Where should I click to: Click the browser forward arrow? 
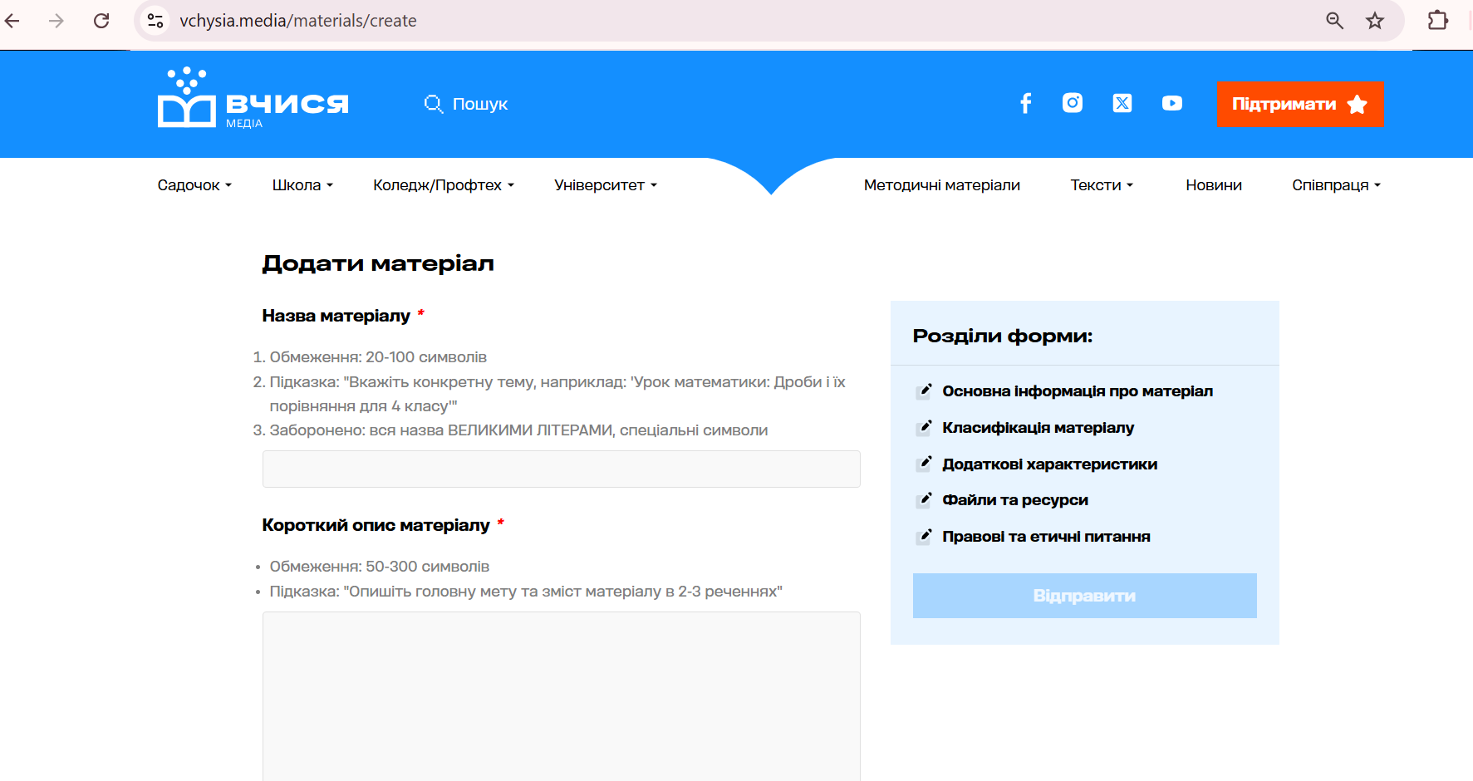coord(56,21)
